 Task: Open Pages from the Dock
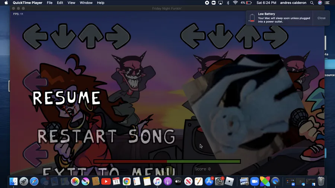(x=198, y=181)
